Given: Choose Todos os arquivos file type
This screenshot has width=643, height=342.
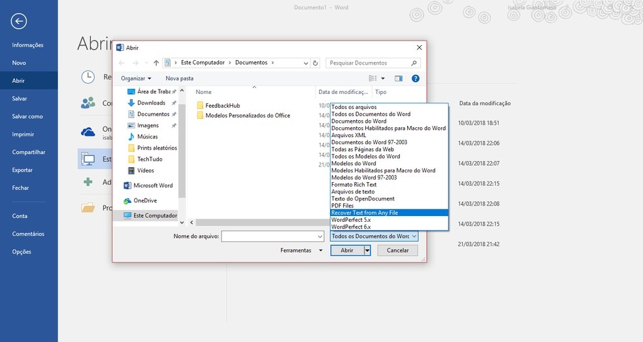Looking at the screenshot, I should coord(389,107).
